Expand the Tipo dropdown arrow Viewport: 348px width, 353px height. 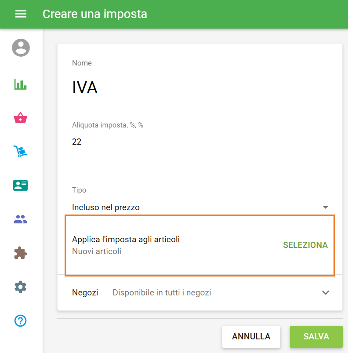tap(326, 207)
